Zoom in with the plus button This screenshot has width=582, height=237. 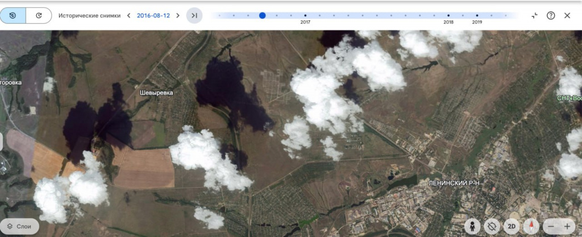coord(567,226)
